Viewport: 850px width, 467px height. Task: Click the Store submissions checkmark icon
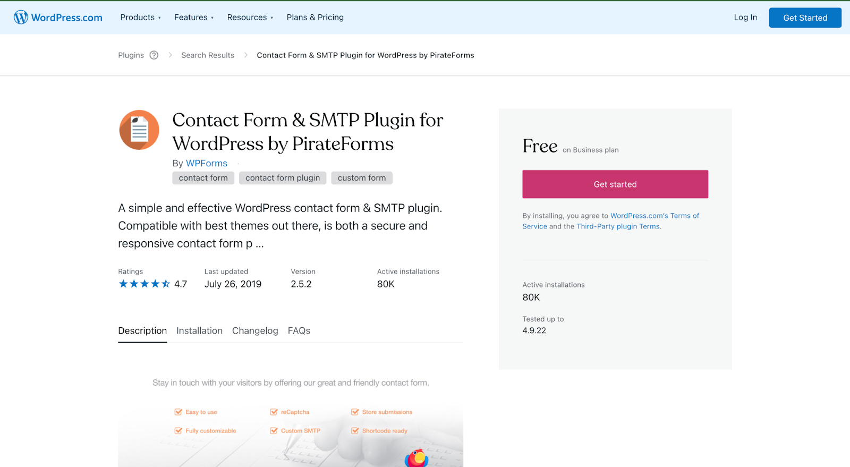point(355,412)
